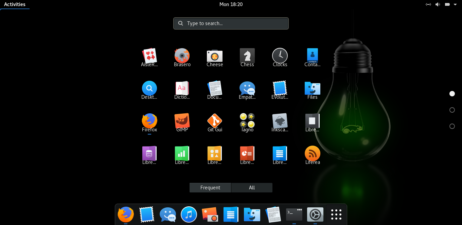Open the GIMP image editor icon
The height and width of the screenshot is (225, 462).
(182, 121)
